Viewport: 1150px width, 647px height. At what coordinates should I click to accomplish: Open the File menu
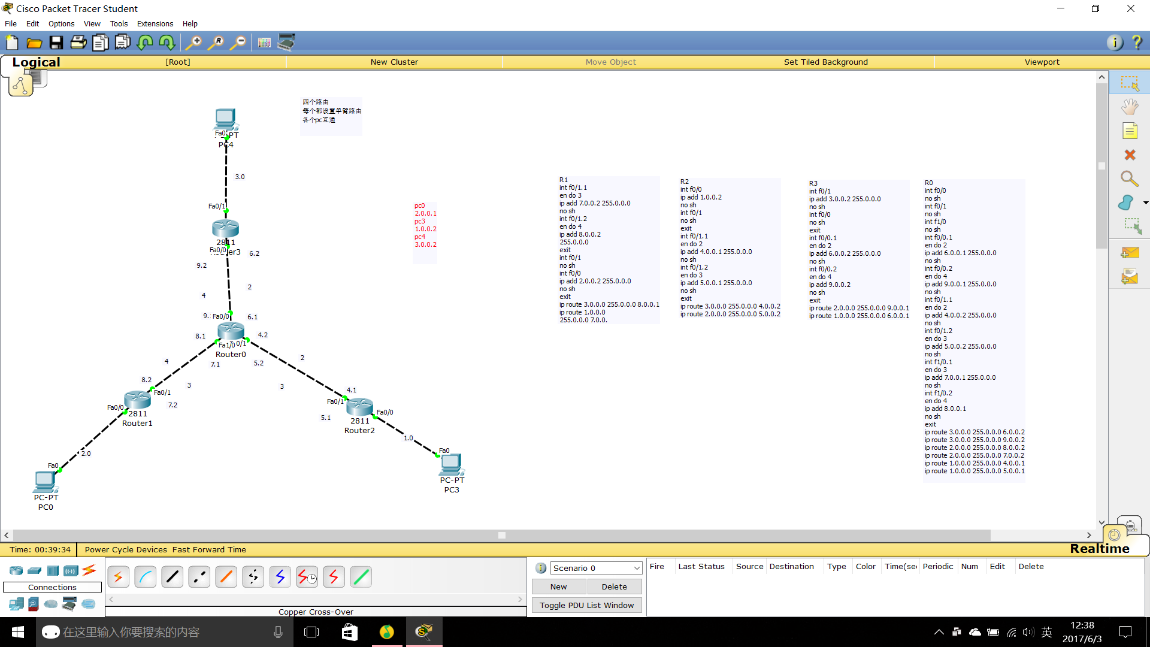pos(11,24)
